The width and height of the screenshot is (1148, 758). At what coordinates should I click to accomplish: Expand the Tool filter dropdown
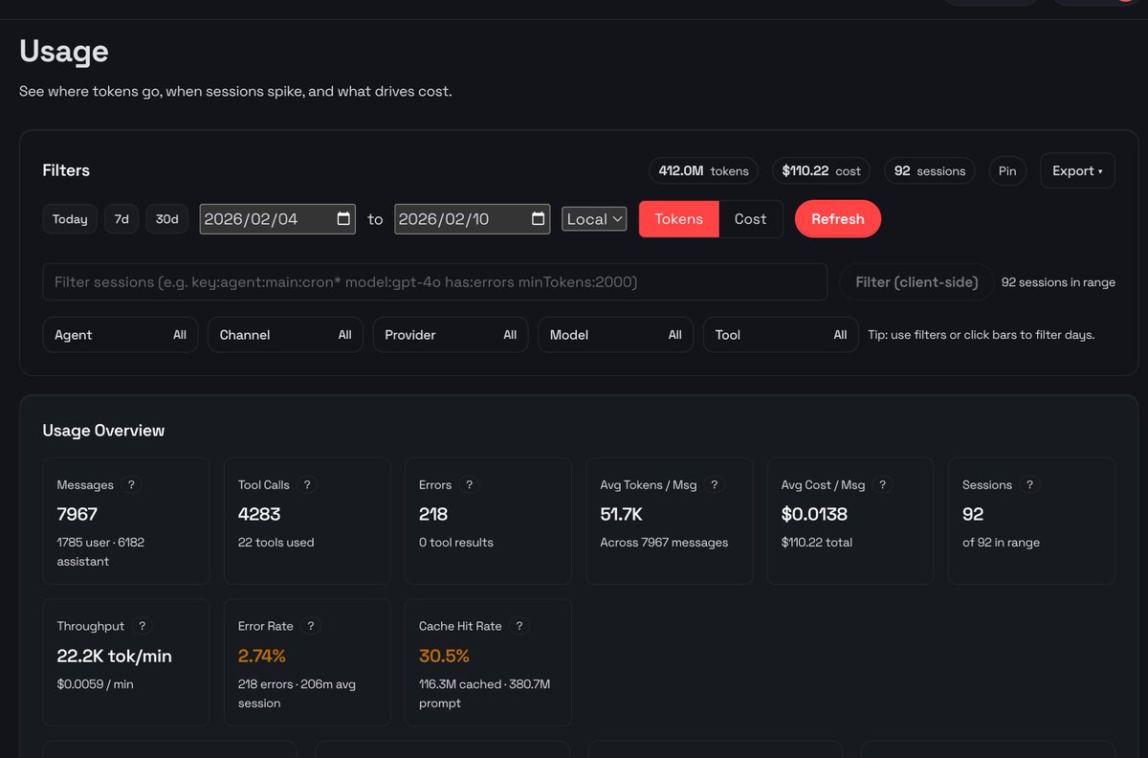point(781,335)
